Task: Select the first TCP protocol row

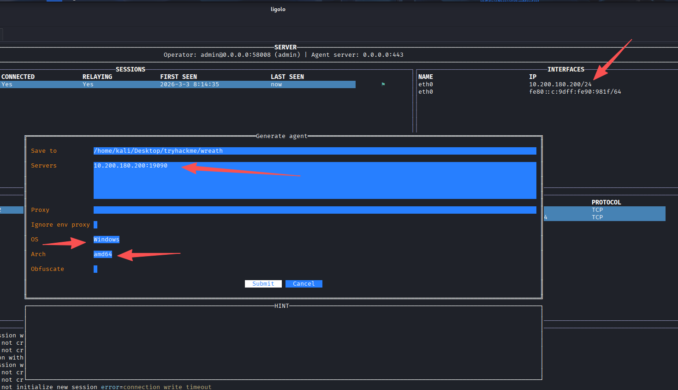Action: (x=604, y=210)
